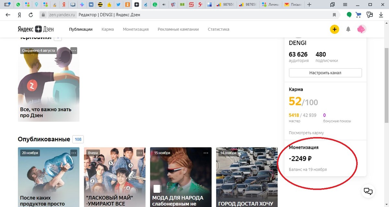Screen dimensions: 389x207
Task: Click the page vertical scrollbar
Action: pos(386,85)
